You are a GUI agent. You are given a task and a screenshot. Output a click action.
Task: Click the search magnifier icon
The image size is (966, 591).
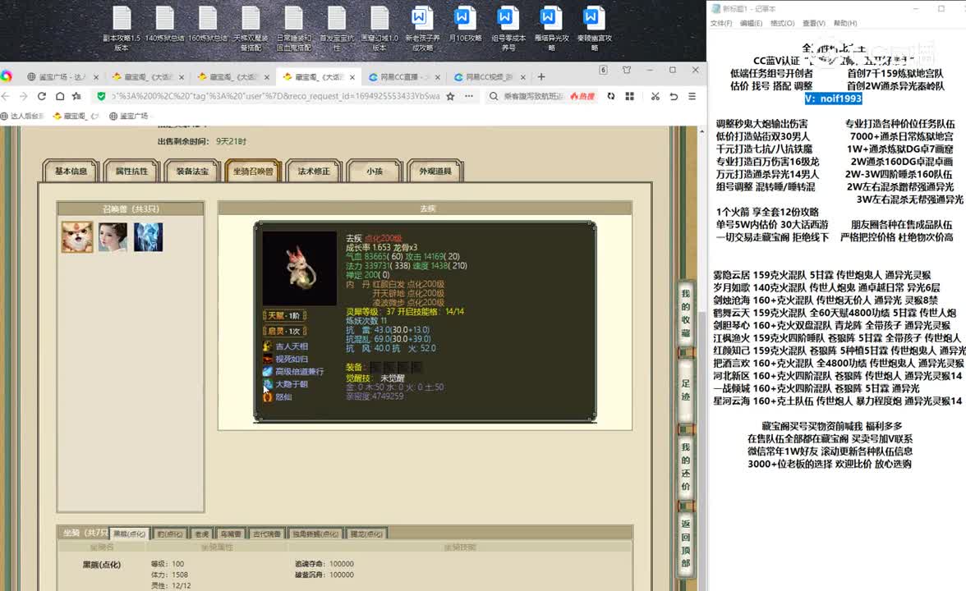pos(494,96)
